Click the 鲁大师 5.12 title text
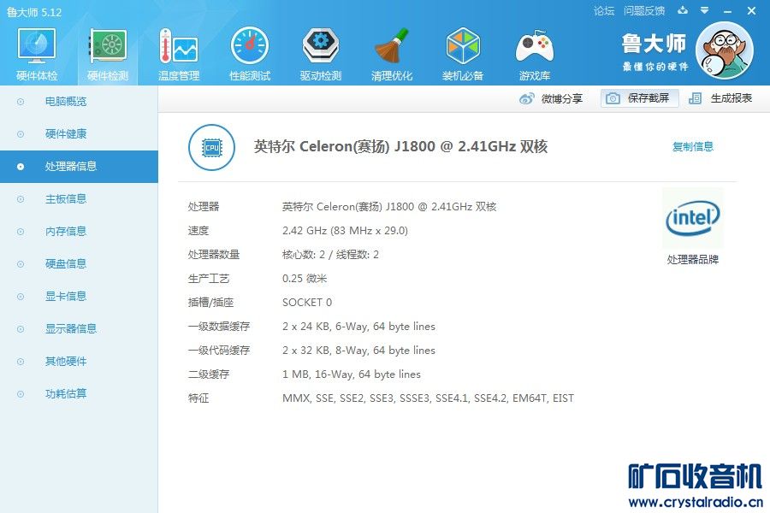This screenshot has height=513, width=770. click(34, 12)
